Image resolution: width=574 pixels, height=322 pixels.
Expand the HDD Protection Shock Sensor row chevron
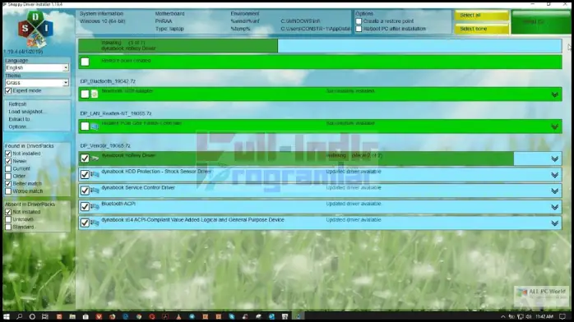coord(554,175)
